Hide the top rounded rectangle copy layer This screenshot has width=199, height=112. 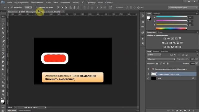tap(148, 69)
